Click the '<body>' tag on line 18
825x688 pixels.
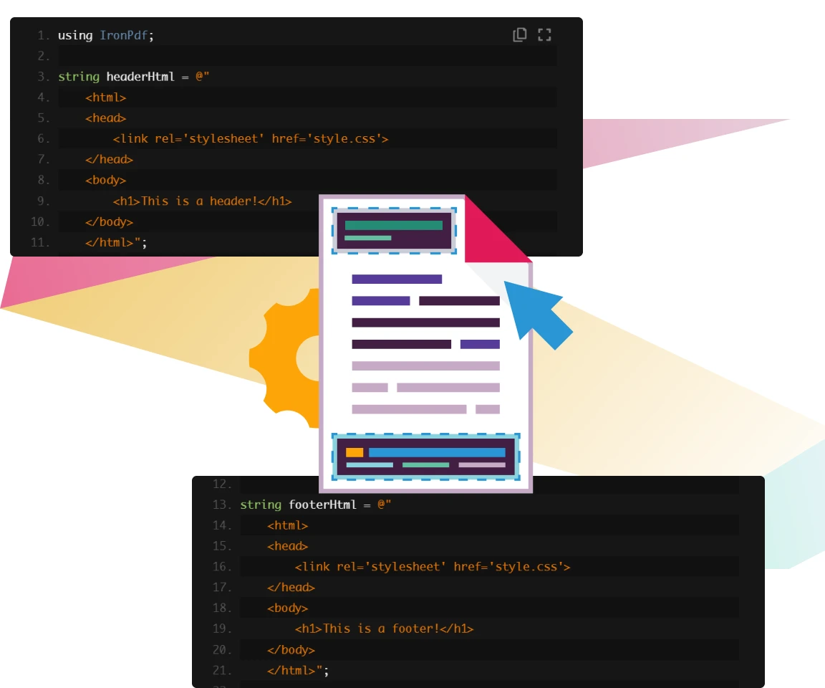pos(288,608)
